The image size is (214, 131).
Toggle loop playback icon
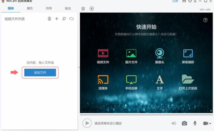72,19
